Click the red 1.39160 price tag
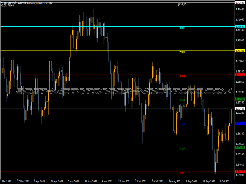The image size is (246, 184). (240, 75)
